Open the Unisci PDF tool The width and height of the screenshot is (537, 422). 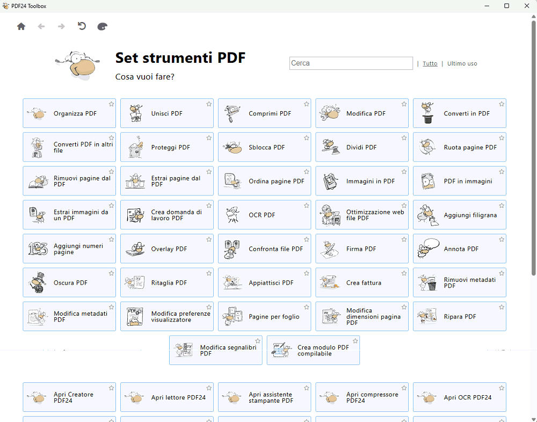pos(167,113)
